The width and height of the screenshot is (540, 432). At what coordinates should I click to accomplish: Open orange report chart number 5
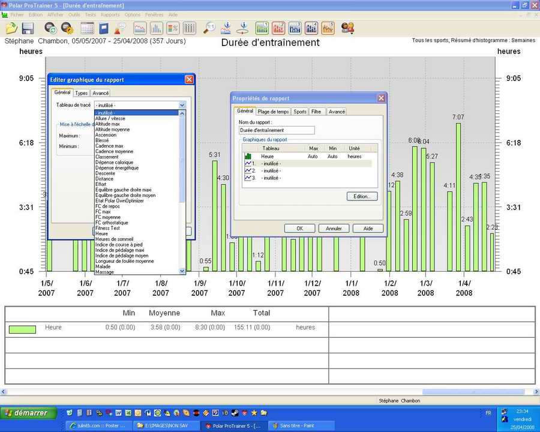tap(328, 28)
